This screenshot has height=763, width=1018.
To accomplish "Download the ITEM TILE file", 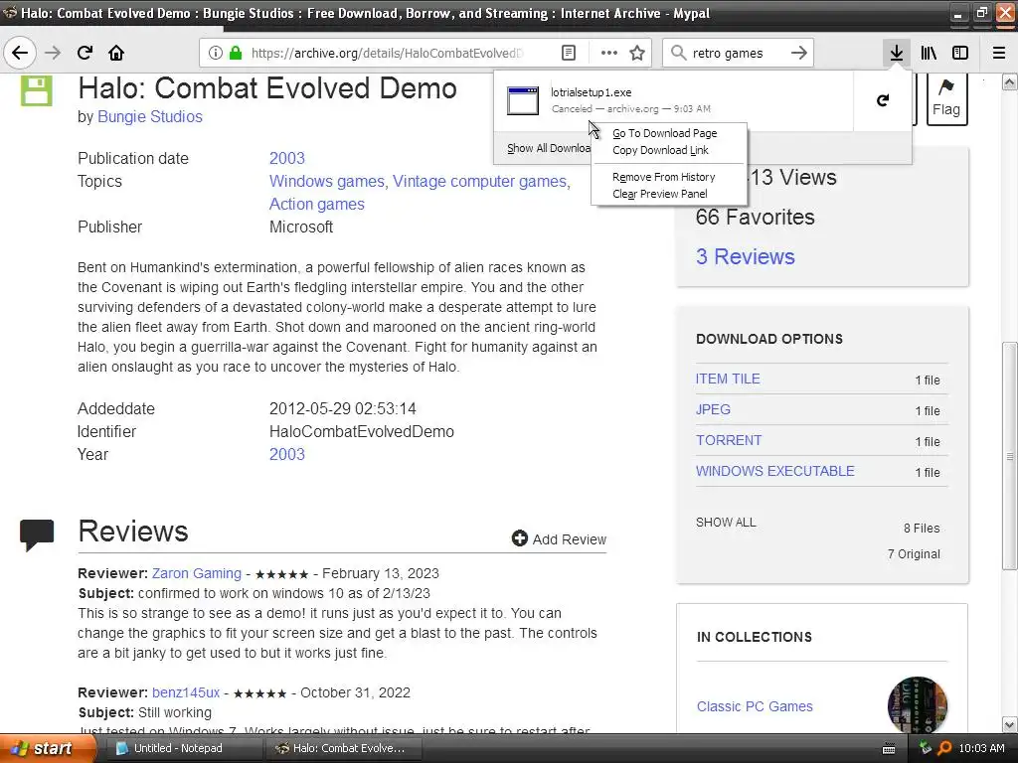I will [728, 379].
